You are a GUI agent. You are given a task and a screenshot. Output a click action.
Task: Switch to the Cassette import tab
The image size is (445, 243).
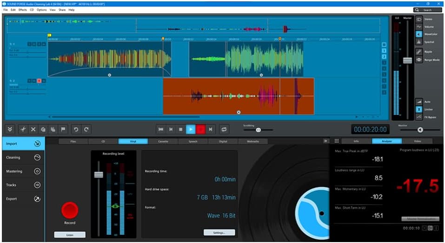click(x=163, y=141)
